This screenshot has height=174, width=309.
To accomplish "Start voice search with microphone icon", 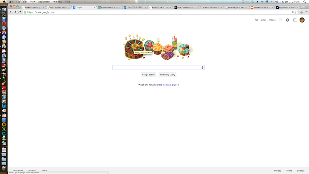I will tap(202, 68).
